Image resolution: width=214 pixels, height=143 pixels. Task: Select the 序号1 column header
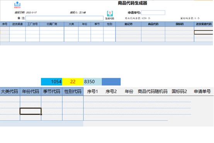pyautogui.click(x=92, y=91)
